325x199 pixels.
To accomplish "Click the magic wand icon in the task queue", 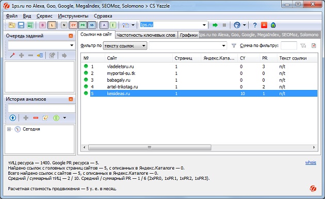I will coord(12,55).
